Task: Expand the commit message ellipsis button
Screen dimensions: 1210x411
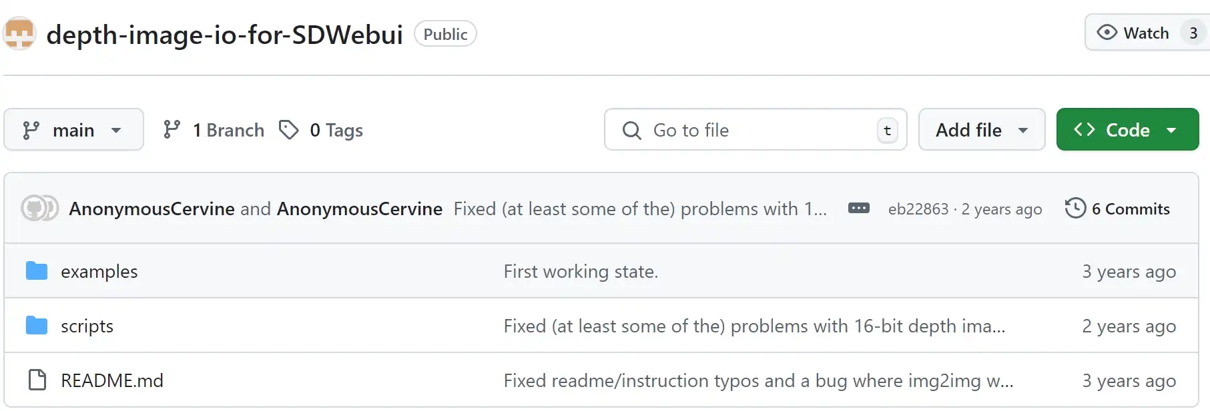Action: (x=858, y=208)
